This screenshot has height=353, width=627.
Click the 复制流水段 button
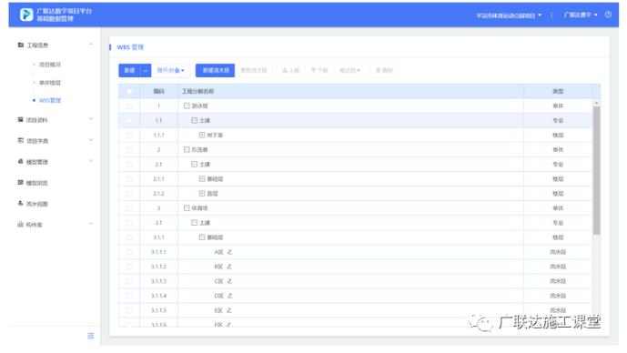pyautogui.click(x=254, y=70)
